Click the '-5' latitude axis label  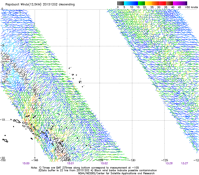pyautogui.click(x=2, y=45)
